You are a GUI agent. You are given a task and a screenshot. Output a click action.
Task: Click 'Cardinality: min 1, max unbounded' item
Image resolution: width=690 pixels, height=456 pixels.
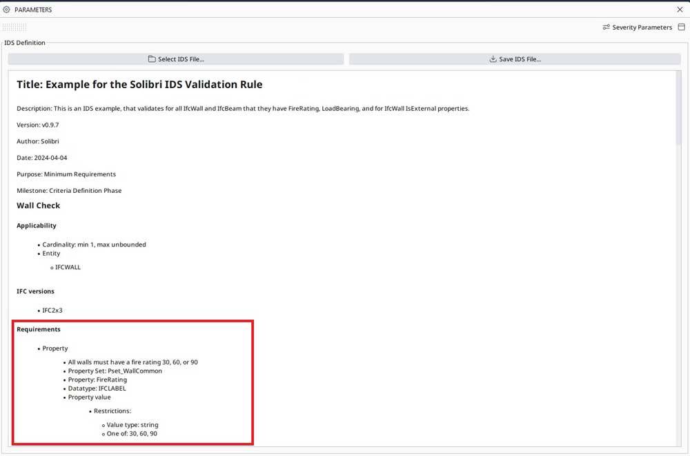coord(94,245)
